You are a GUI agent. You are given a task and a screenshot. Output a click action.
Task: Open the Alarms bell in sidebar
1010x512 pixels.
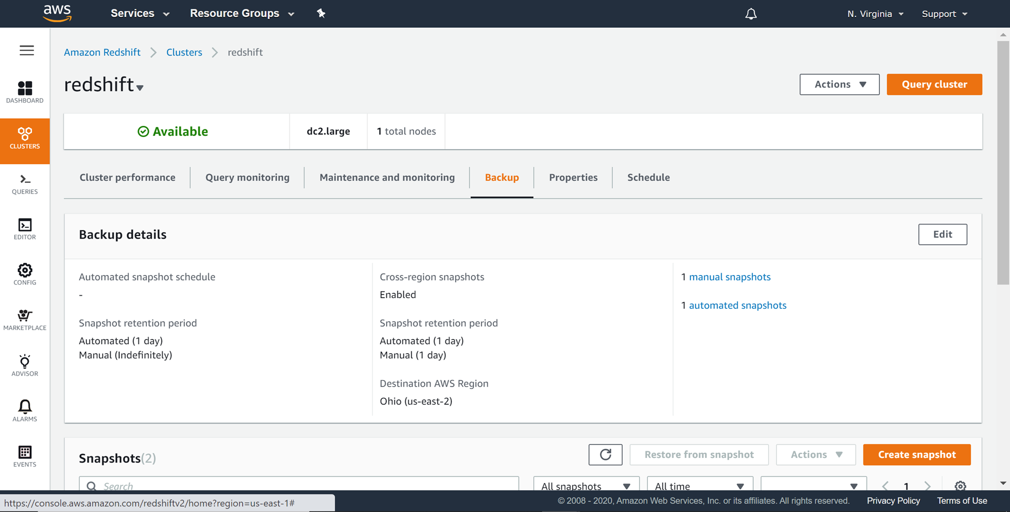pyautogui.click(x=25, y=410)
